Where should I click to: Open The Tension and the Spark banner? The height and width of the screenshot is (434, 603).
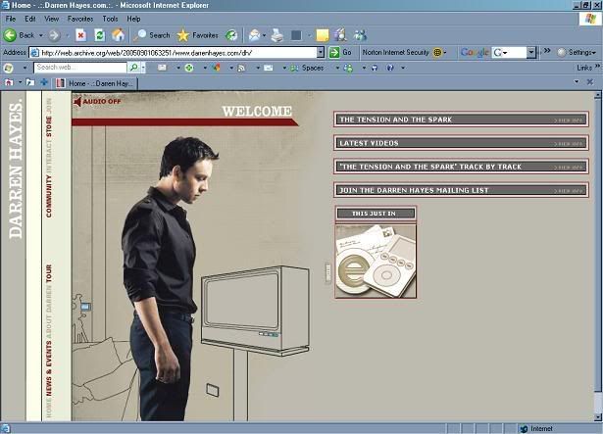(461, 120)
